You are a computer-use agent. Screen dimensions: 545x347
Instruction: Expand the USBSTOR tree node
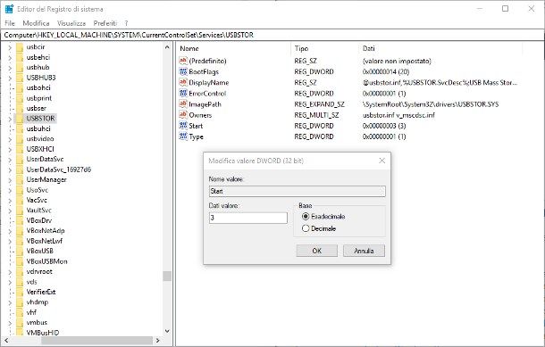click(10, 119)
